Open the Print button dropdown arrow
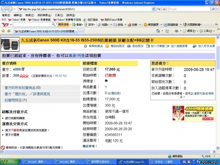The image size is (220, 165). point(180,31)
